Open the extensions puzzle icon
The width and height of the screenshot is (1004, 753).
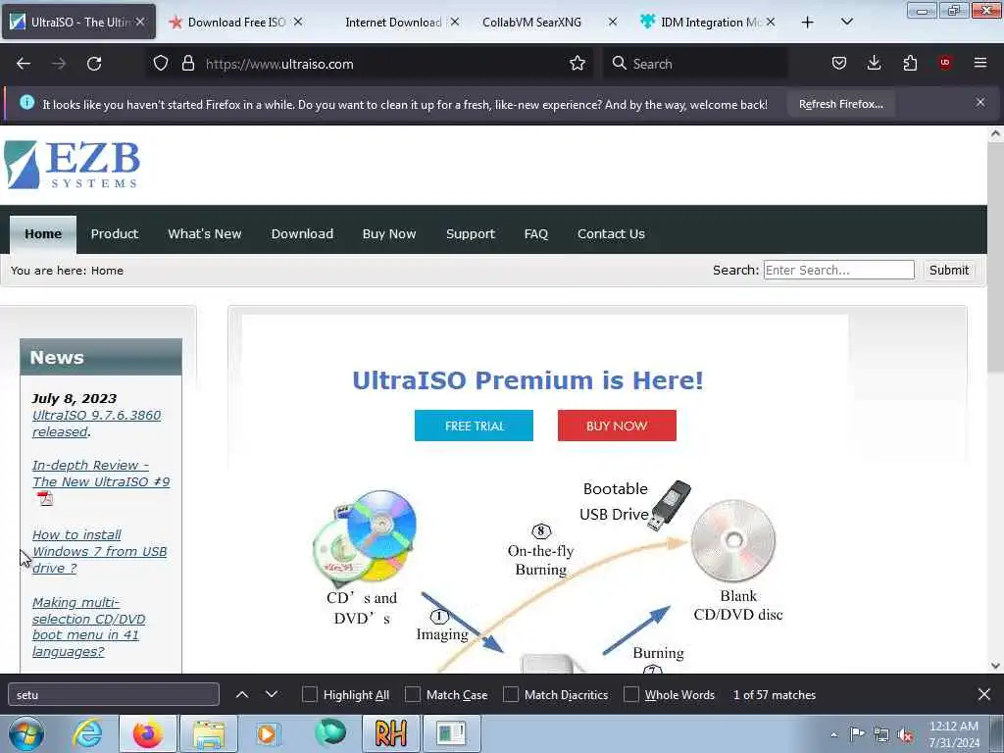910,64
